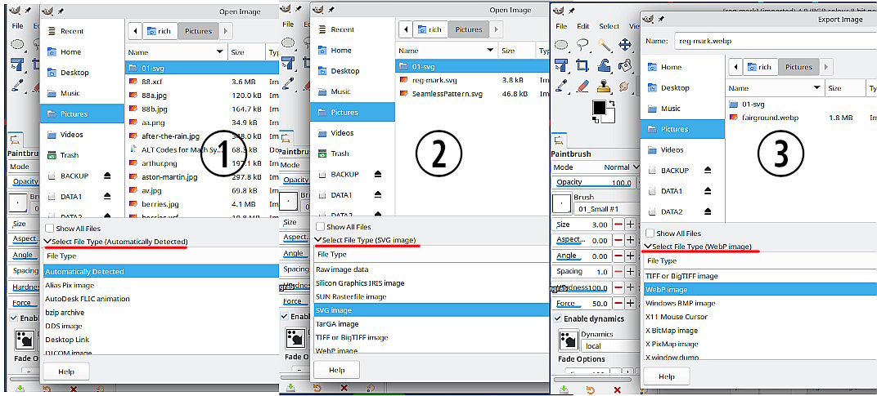Open the File menu in panel 2 window
877x396 pixels.
click(x=288, y=24)
